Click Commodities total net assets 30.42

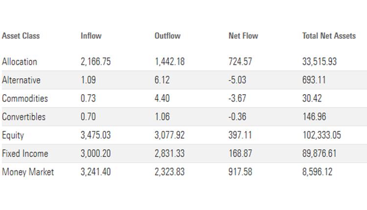313,98
